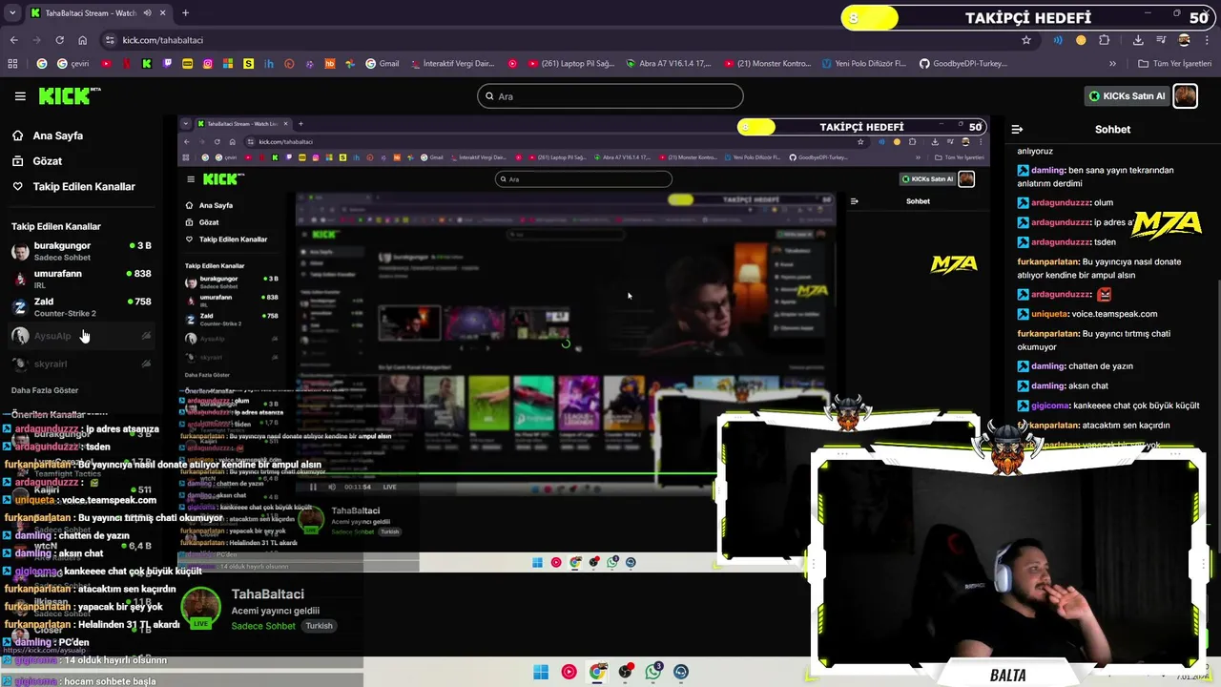Open offline channel AysuAlp
The image size is (1221, 687).
(x=81, y=336)
